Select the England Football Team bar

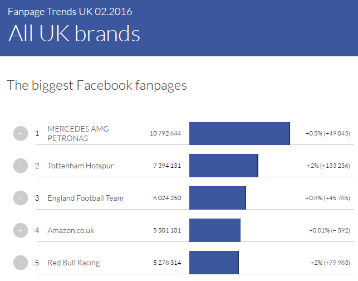tap(217, 198)
